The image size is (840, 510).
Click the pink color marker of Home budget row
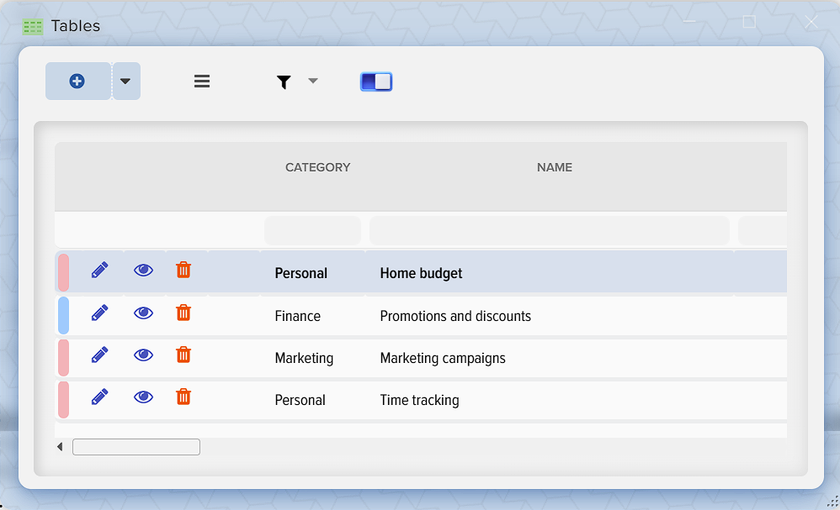(63, 272)
